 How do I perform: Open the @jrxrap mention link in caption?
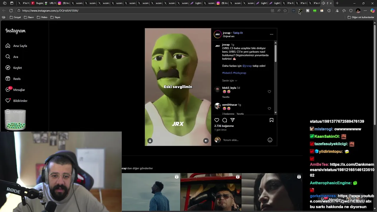point(247,66)
